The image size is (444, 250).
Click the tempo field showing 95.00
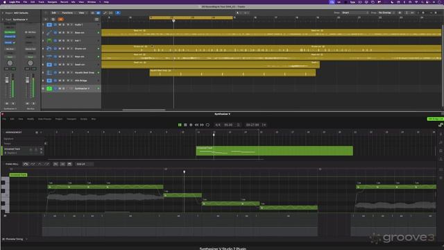(x=228, y=125)
